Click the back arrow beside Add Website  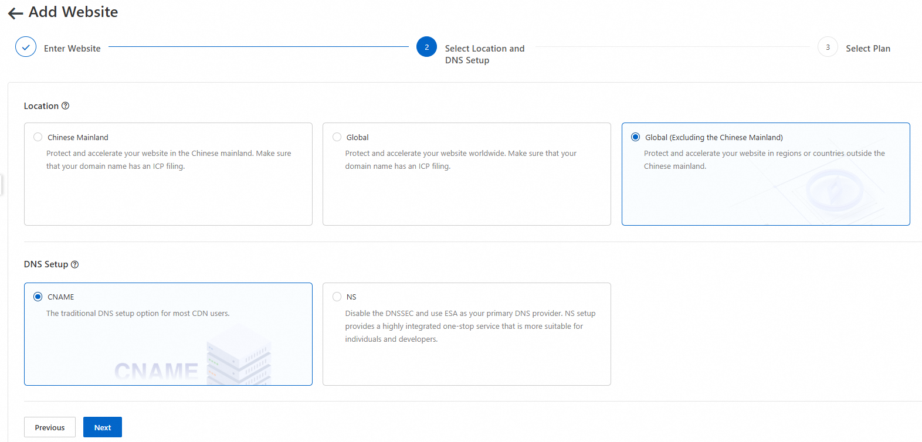(x=16, y=13)
